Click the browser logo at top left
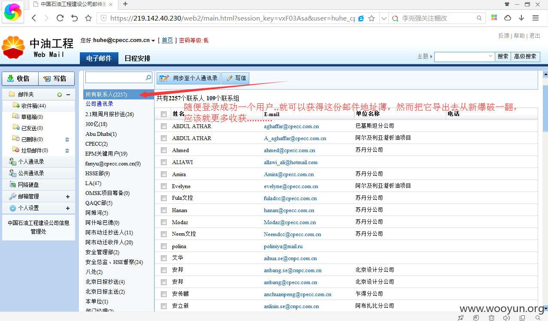This screenshot has width=548, height=321. click(x=12, y=12)
